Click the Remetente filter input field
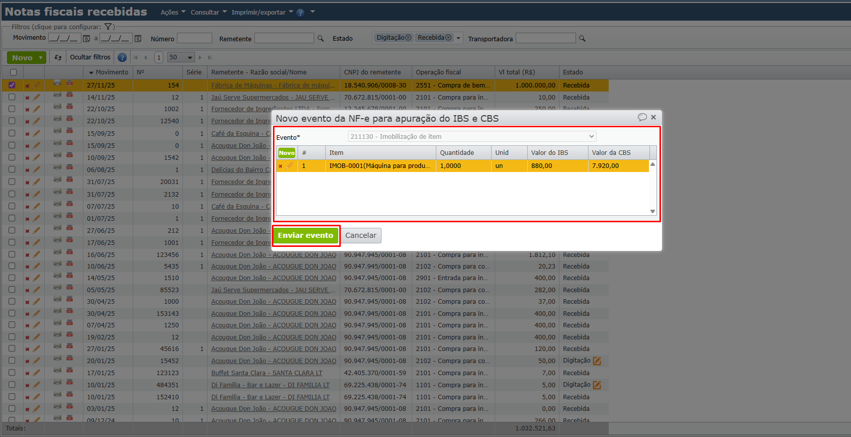Screen dimensions: 851x437 (285, 38)
